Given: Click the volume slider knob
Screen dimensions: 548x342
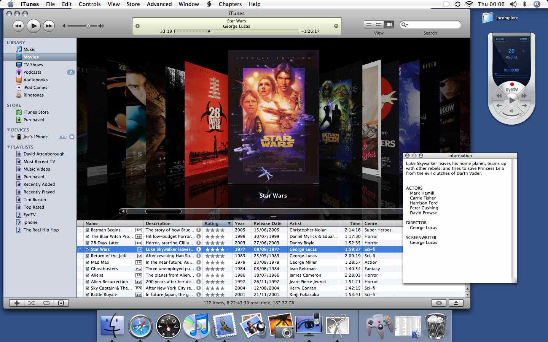Looking at the screenshot, I should coord(88,26).
